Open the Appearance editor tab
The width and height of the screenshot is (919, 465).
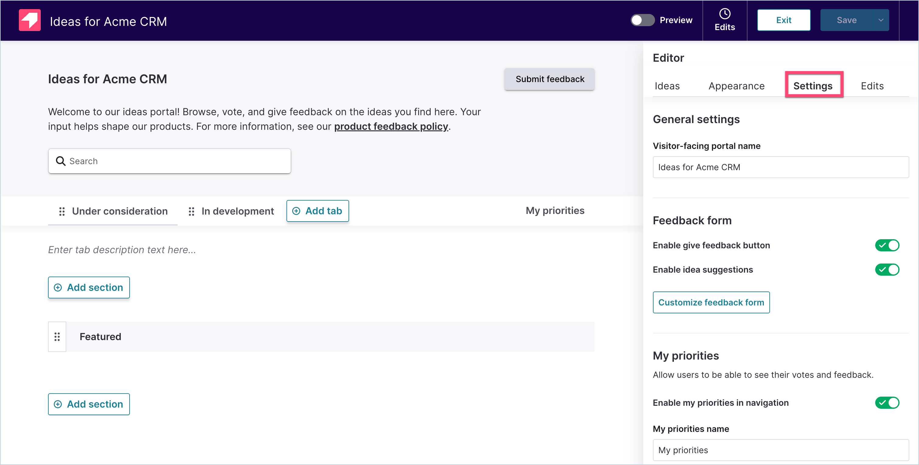click(736, 86)
